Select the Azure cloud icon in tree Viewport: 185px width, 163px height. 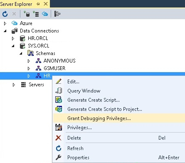[15, 23]
